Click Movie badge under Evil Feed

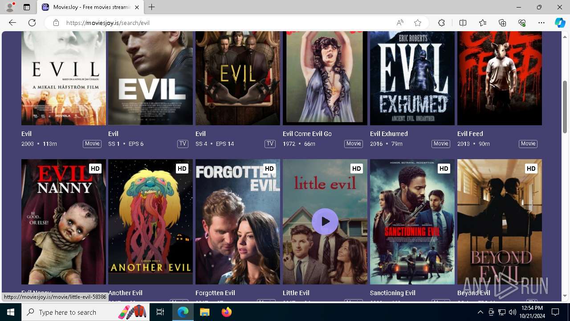tap(528, 144)
